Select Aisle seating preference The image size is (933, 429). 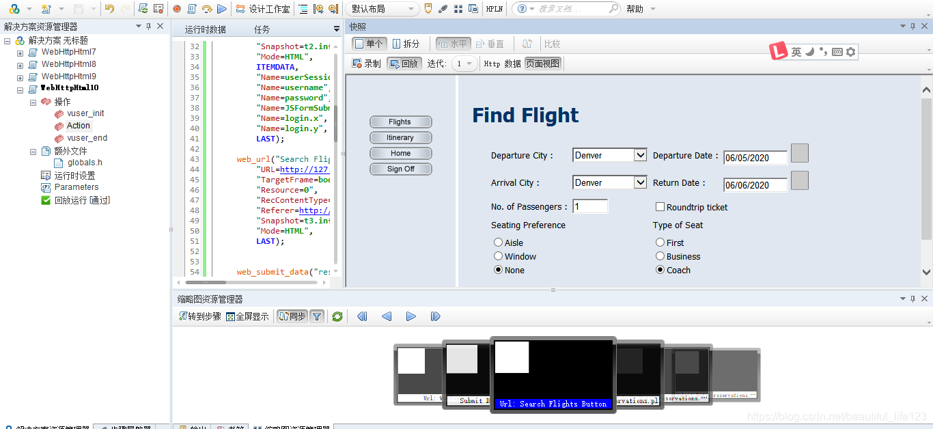498,243
